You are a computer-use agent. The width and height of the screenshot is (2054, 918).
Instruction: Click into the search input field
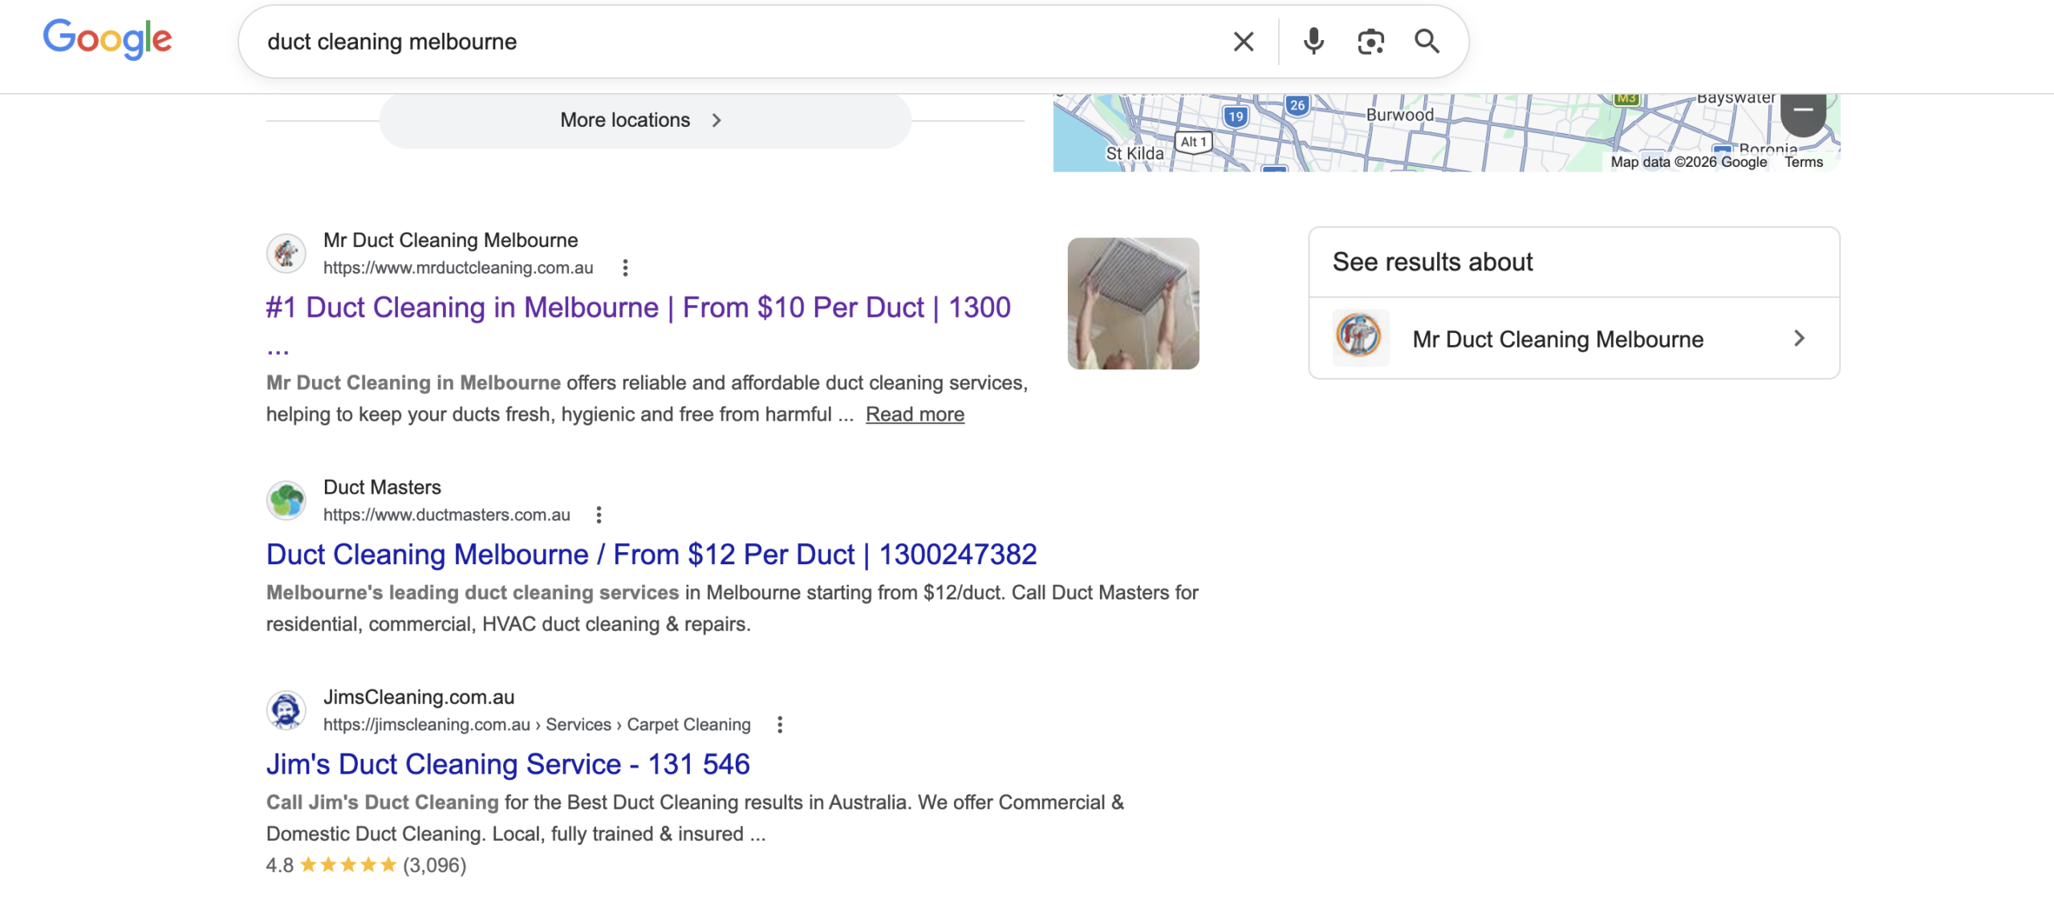[722, 42]
